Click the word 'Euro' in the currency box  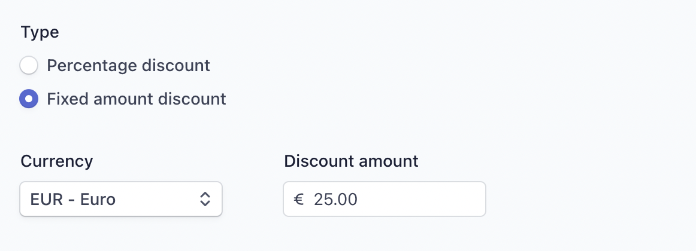coord(98,200)
